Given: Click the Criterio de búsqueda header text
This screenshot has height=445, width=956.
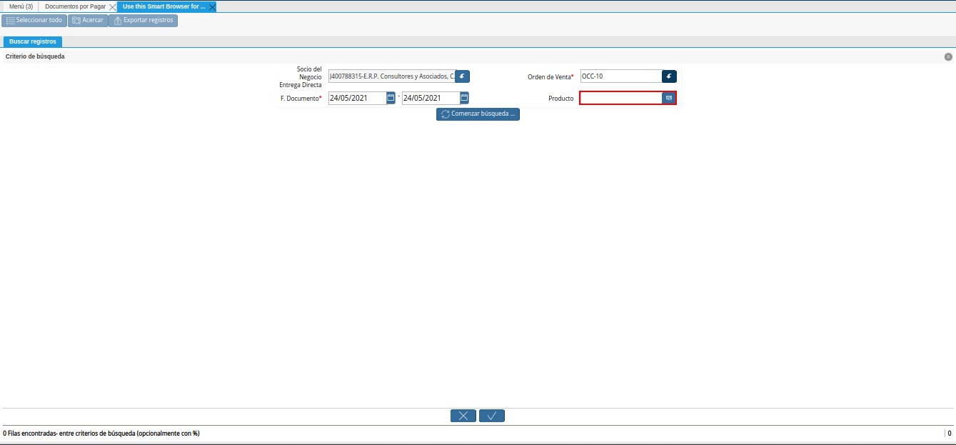Looking at the screenshot, I should click(x=35, y=56).
